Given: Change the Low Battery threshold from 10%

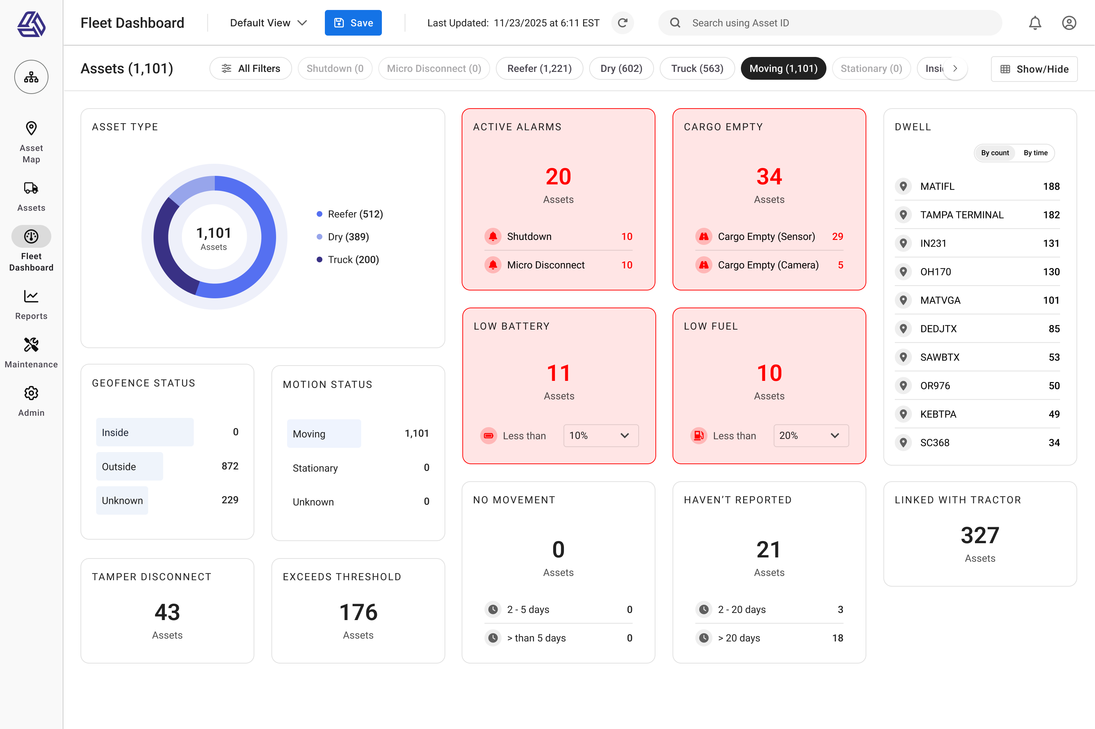Looking at the screenshot, I should pyautogui.click(x=601, y=436).
